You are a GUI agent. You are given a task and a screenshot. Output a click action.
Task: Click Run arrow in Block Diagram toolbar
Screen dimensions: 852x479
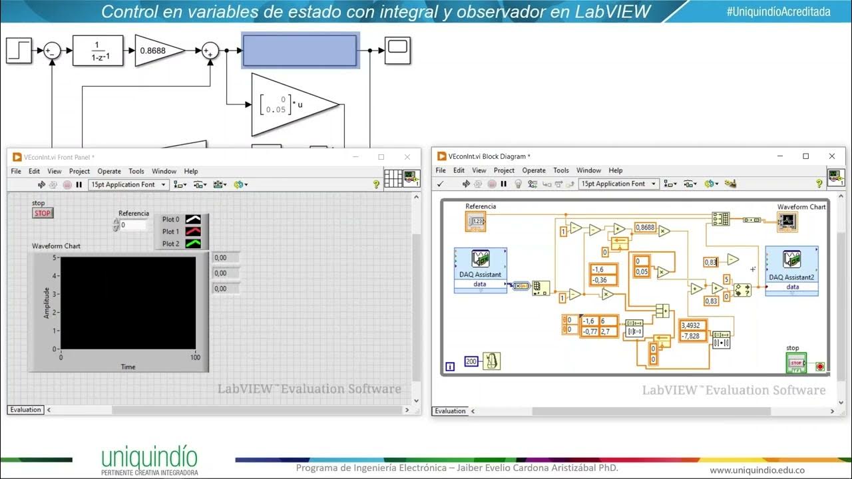[465, 184]
